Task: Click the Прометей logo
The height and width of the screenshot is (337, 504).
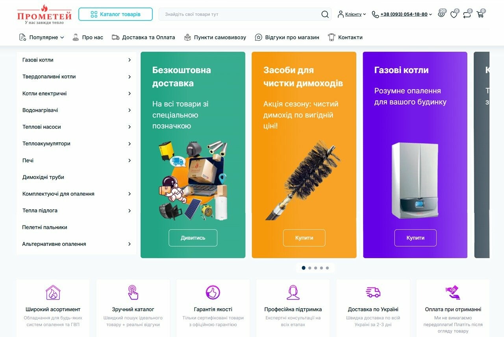Action: [44, 14]
